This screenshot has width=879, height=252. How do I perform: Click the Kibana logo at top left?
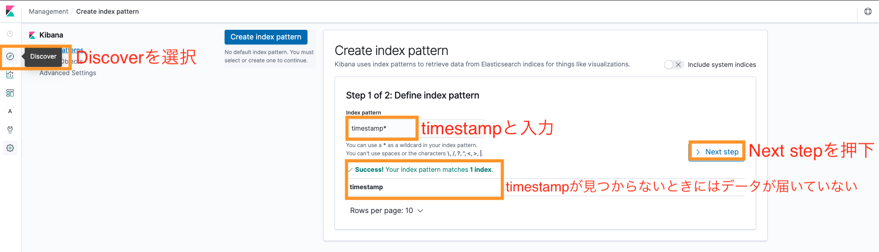[10, 11]
